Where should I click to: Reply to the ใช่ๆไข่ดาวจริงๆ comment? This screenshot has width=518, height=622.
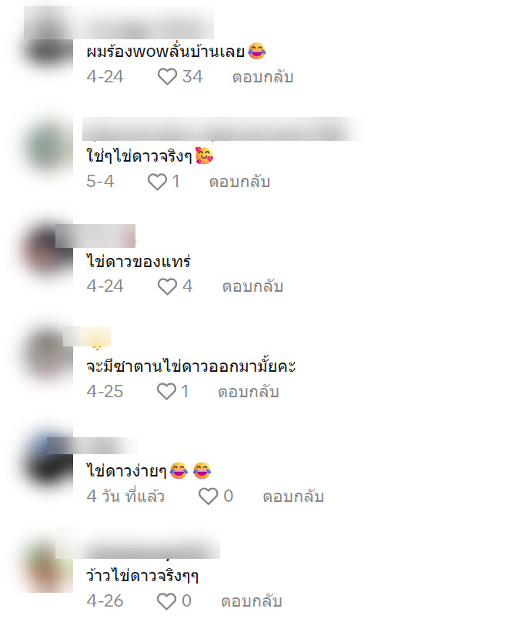[x=239, y=182]
